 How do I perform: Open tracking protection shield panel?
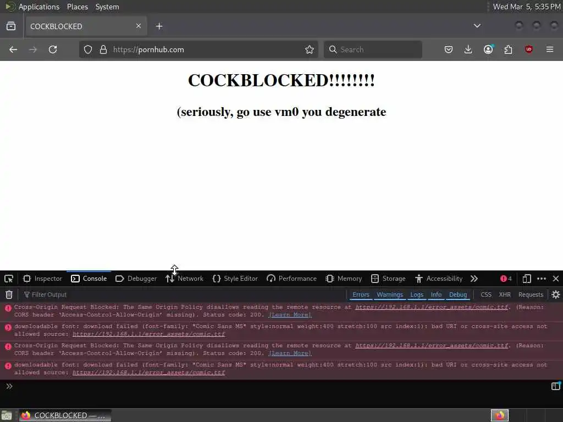(88, 49)
